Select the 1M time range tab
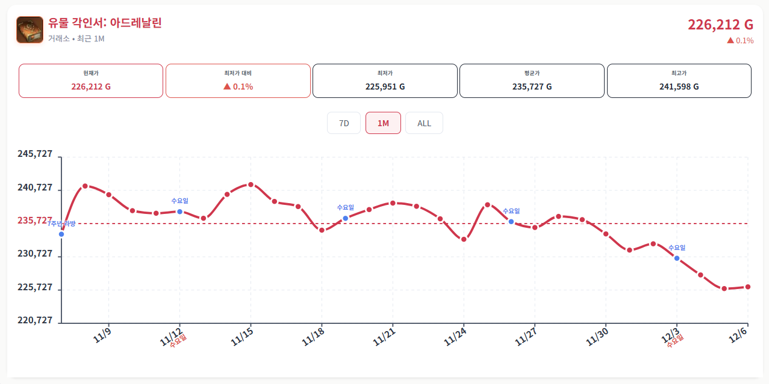The height and width of the screenshot is (384, 769). coord(383,123)
